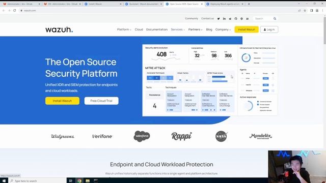326x183 pixels.
Task: Switch to the Deploying Wazuh agents tab
Action: coord(225,4)
